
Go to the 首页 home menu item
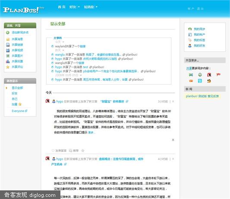click(x=62, y=7)
